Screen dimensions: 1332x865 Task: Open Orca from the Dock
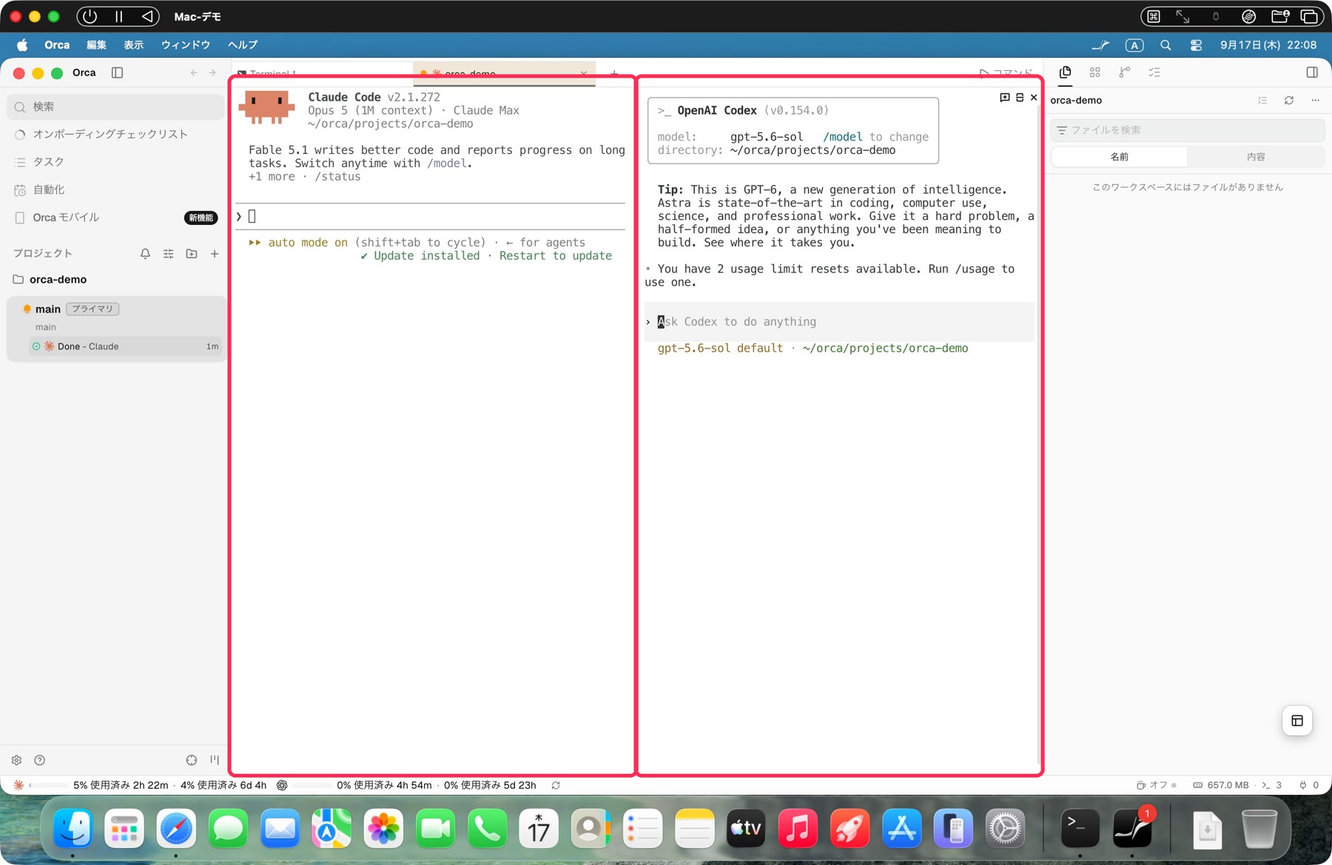click(1132, 828)
